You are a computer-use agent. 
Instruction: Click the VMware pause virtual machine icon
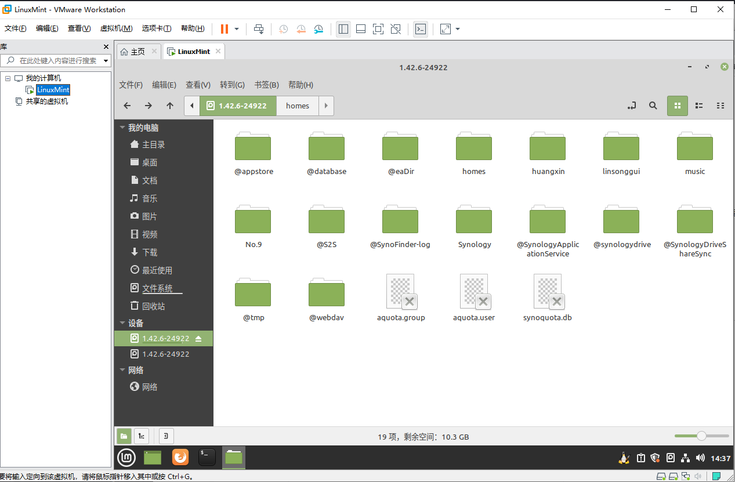tap(224, 29)
